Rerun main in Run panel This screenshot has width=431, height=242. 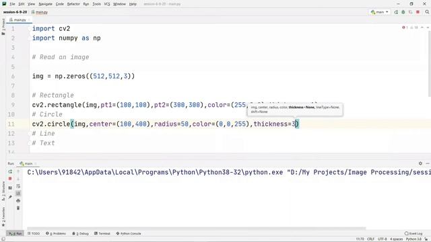pos(10,171)
